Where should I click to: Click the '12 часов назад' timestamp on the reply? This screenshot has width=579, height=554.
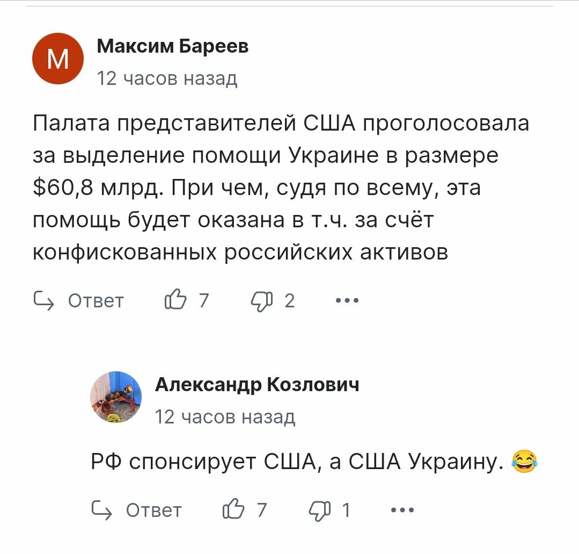point(225,417)
